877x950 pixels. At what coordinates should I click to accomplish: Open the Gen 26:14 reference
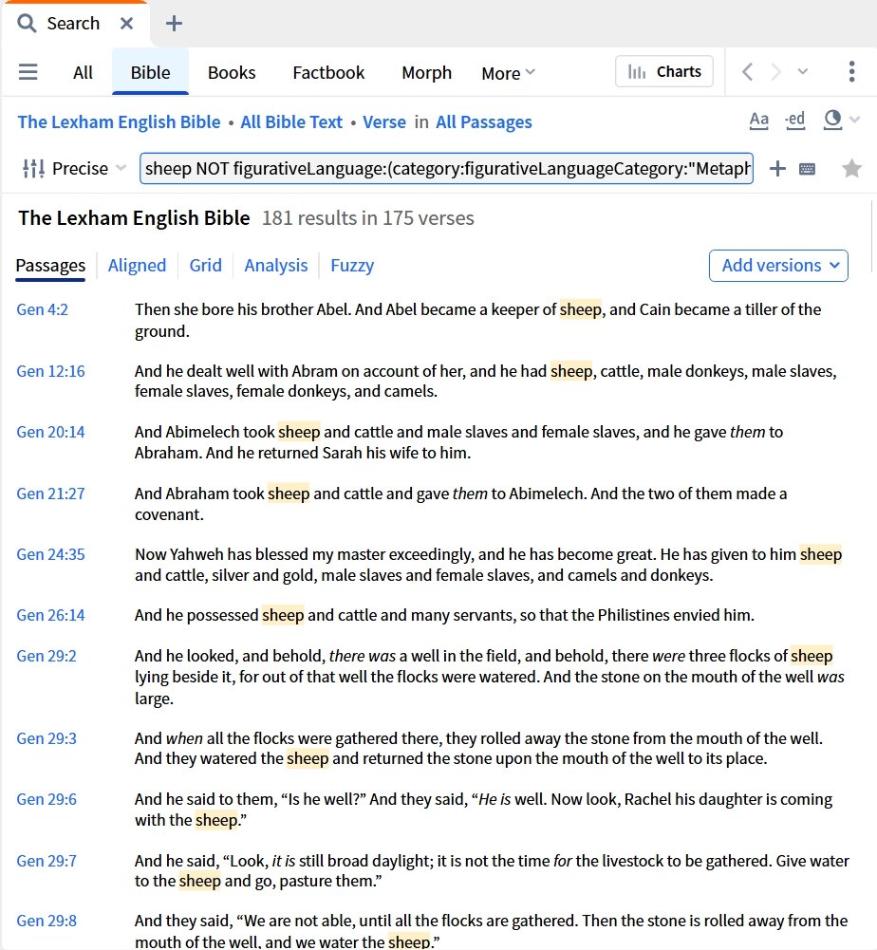coord(50,615)
